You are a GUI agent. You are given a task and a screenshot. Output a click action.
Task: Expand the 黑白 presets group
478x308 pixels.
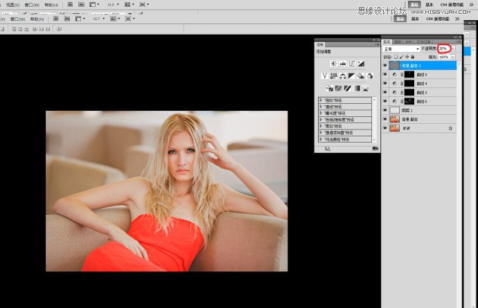[x=321, y=126]
